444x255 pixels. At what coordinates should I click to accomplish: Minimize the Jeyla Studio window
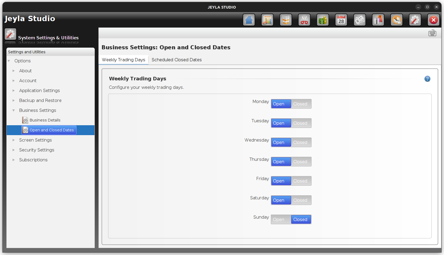click(418, 7)
